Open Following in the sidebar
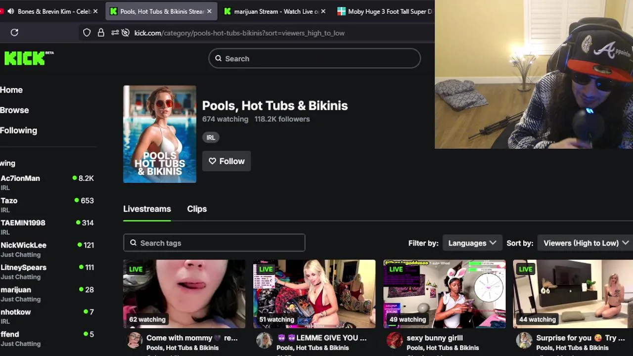This screenshot has width=633, height=356. point(18,131)
